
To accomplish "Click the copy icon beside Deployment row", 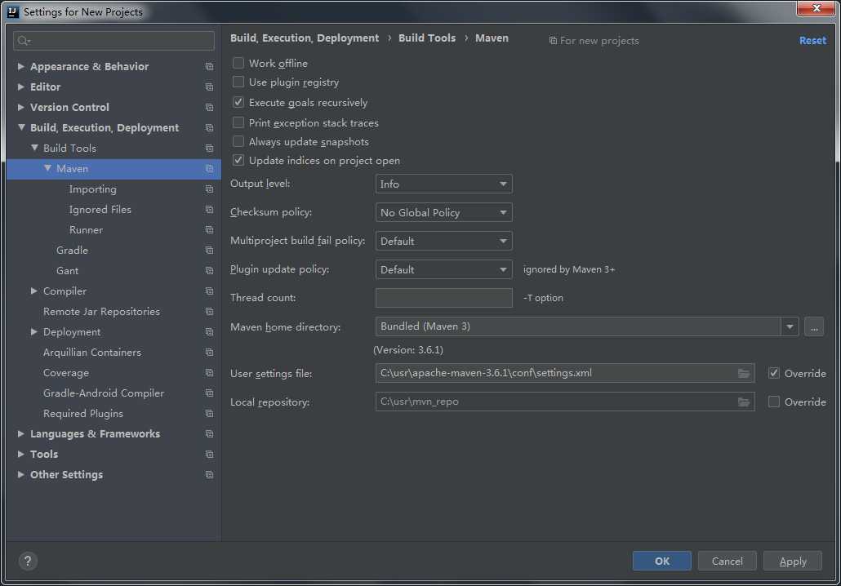I will point(209,332).
